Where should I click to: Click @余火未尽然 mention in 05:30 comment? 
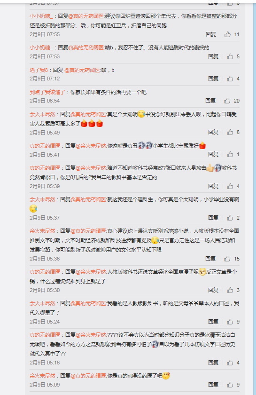[x=91, y=272]
